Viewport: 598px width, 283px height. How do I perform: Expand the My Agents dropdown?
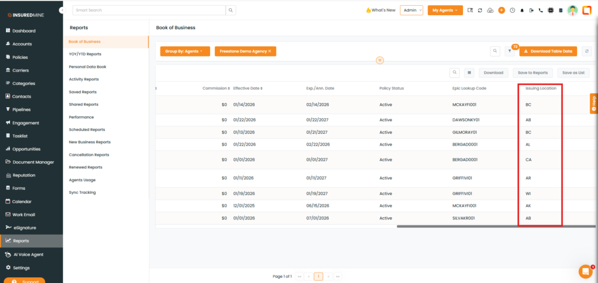click(x=445, y=10)
